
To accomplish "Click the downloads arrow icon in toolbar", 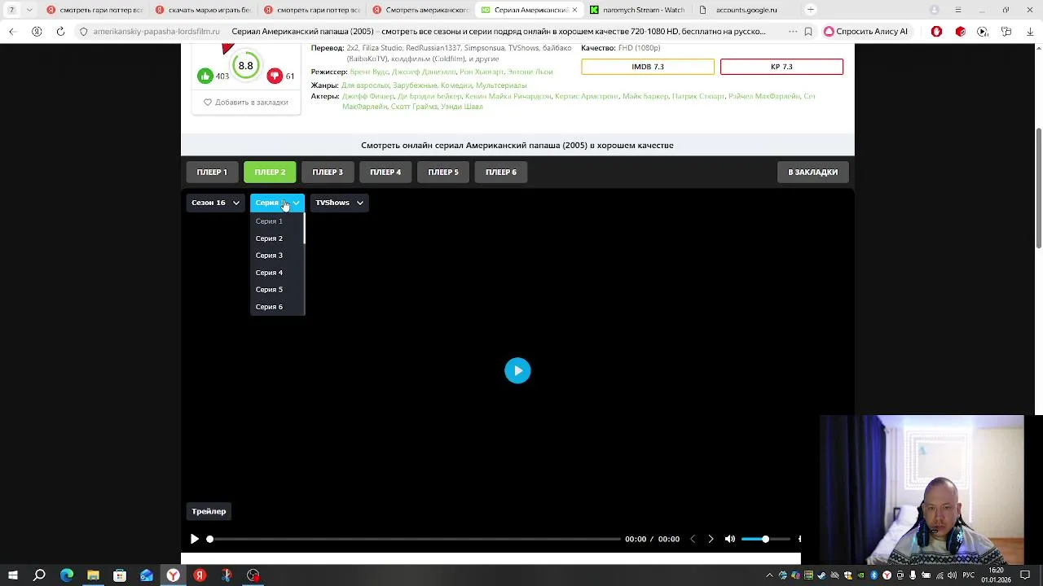I will [x=1029, y=31].
